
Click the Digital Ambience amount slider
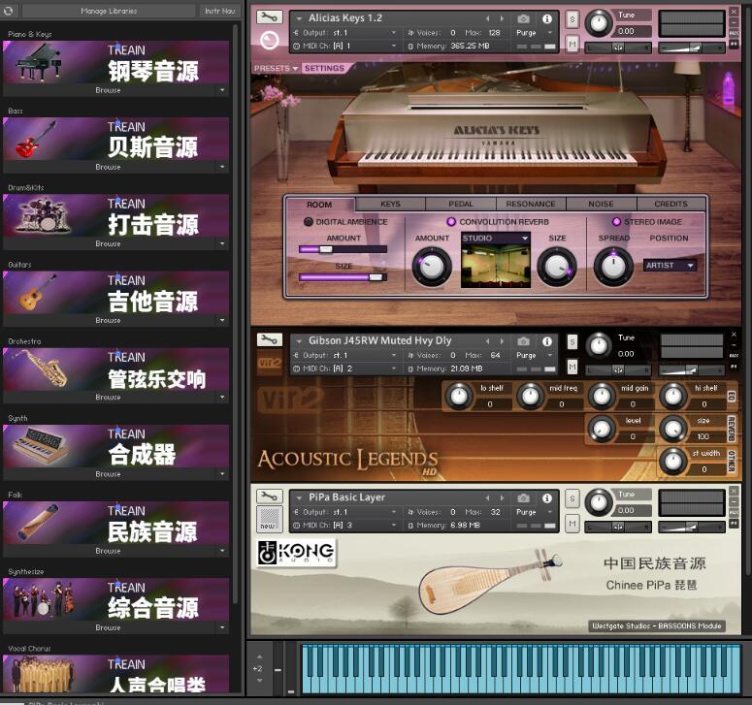click(343, 249)
